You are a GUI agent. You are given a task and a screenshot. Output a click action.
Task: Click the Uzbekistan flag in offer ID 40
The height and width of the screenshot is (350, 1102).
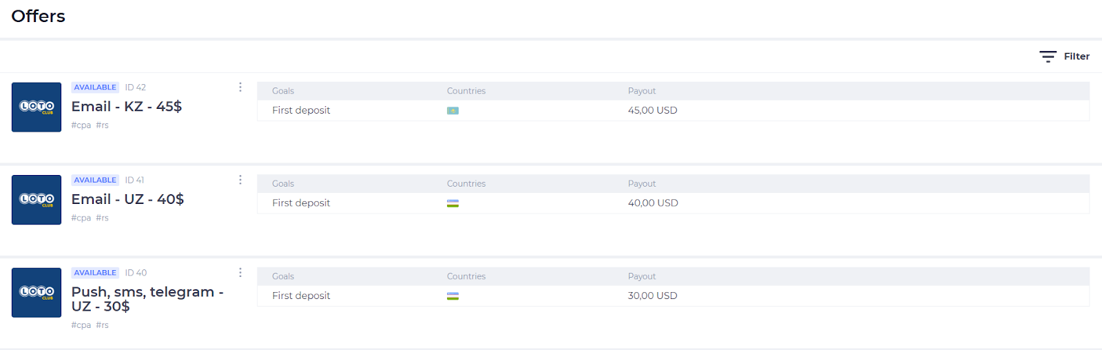[453, 296]
